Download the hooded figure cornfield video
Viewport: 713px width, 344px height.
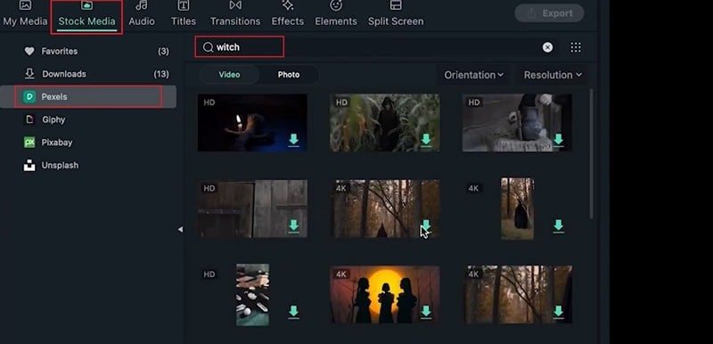426,140
